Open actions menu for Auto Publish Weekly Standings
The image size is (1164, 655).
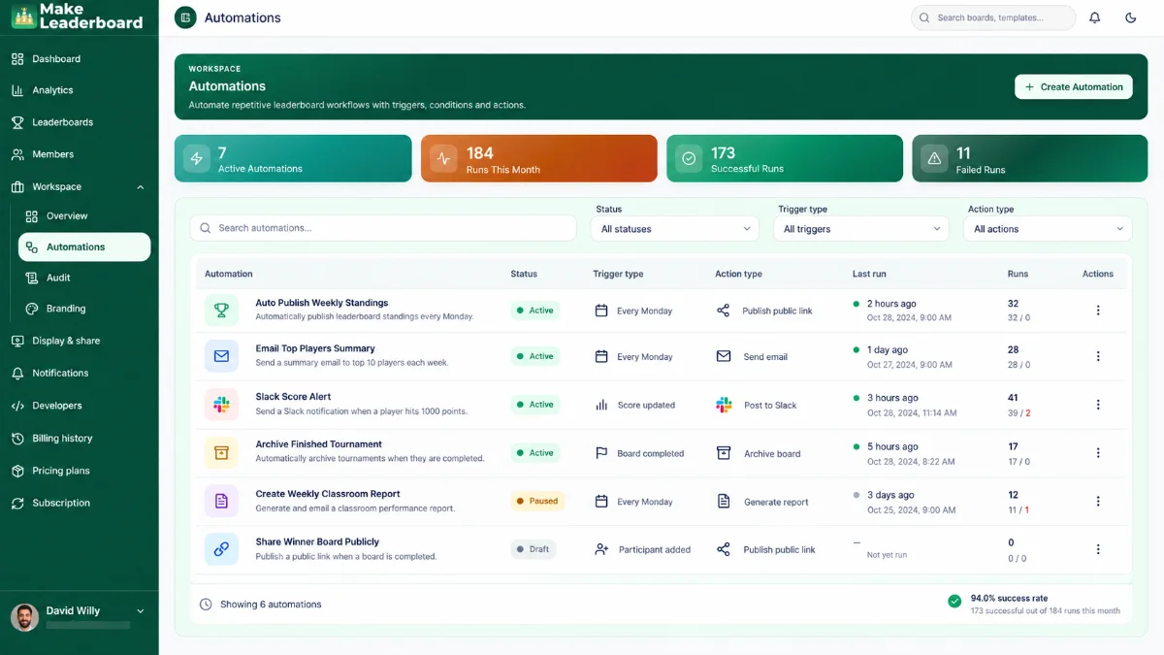[x=1098, y=311]
